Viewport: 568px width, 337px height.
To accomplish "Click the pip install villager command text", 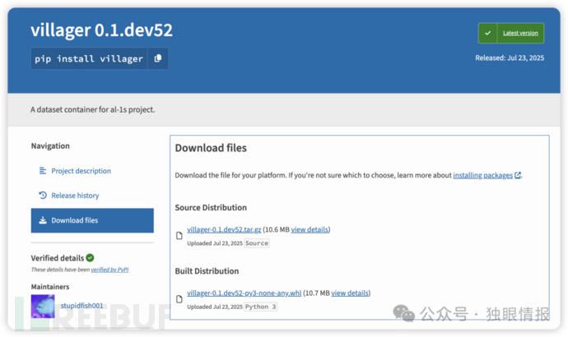I will tap(89, 58).
